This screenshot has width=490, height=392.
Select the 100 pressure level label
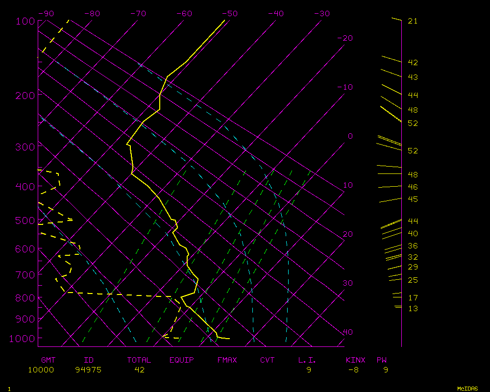[24, 21]
